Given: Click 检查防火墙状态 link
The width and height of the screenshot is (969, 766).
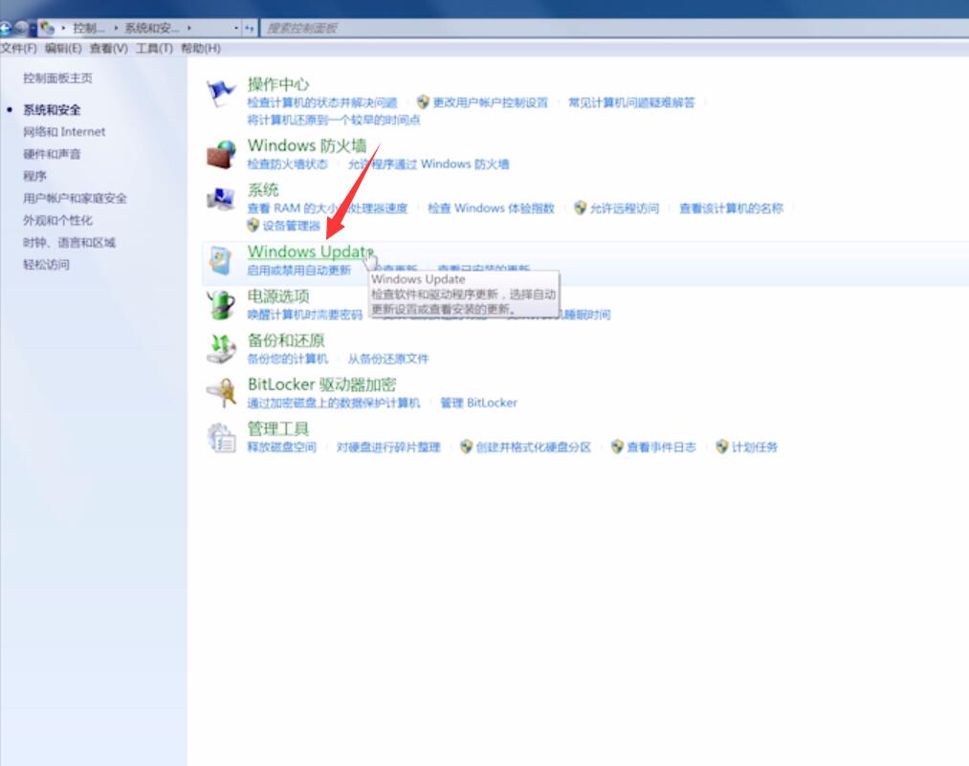Looking at the screenshot, I should (x=287, y=164).
